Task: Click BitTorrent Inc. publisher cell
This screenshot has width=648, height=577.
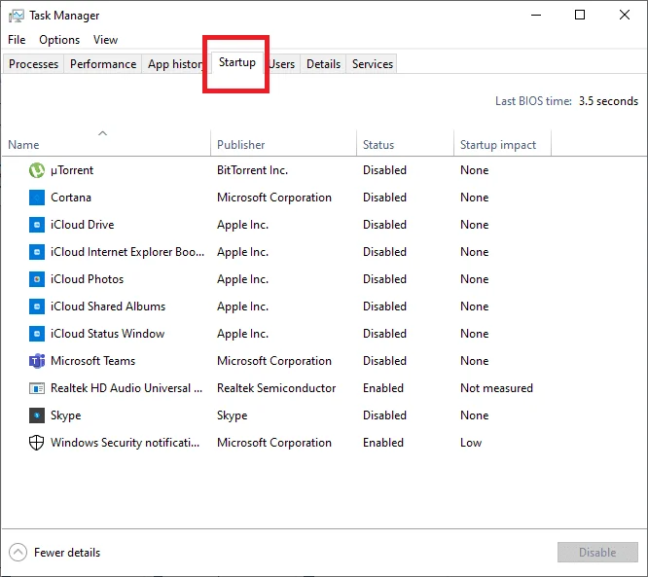Action: (253, 170)
